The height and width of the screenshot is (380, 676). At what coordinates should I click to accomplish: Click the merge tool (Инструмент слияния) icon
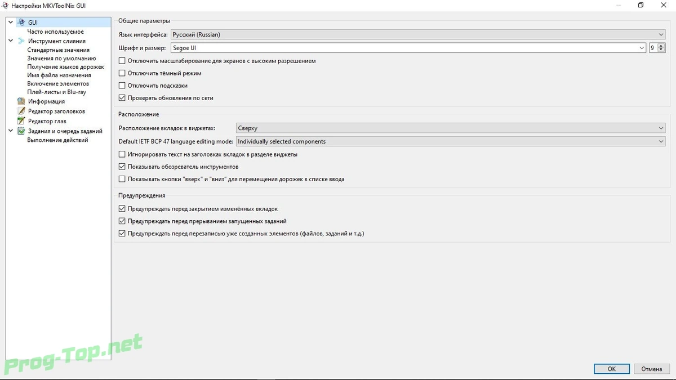pos(21,41)
